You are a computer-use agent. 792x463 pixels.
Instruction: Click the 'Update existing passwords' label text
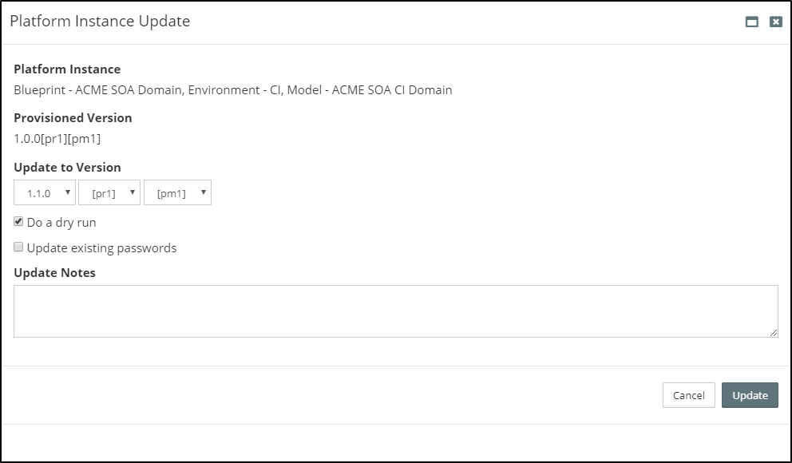pos(101,248)
